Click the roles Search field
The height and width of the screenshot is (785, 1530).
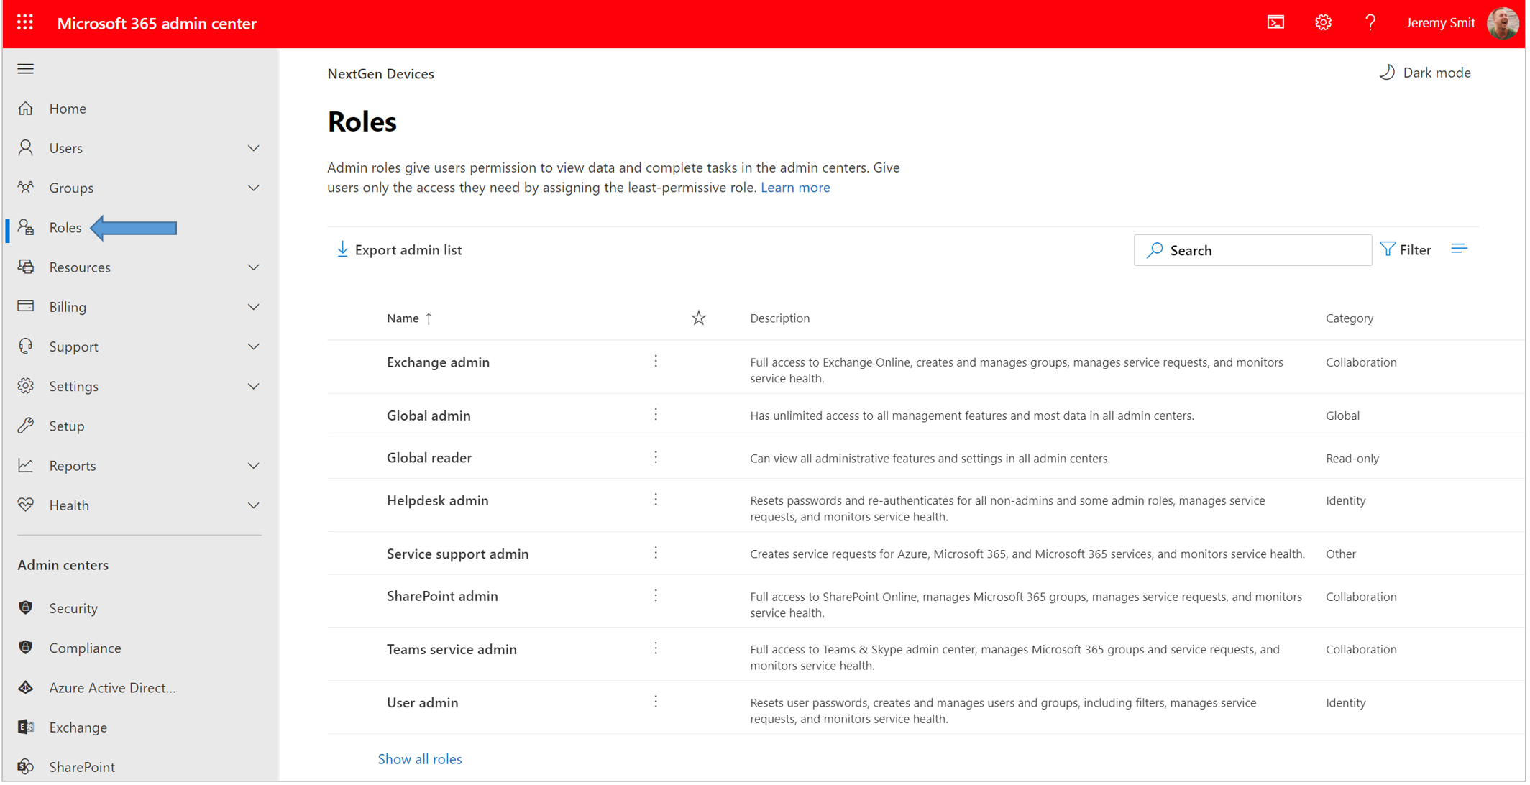[1252, 250]
